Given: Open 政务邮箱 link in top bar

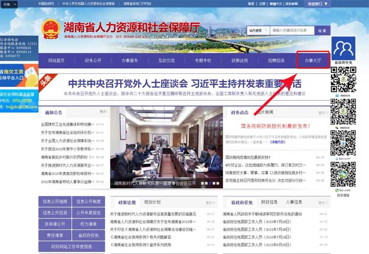Looking at the screenshot, I should 292,4.
